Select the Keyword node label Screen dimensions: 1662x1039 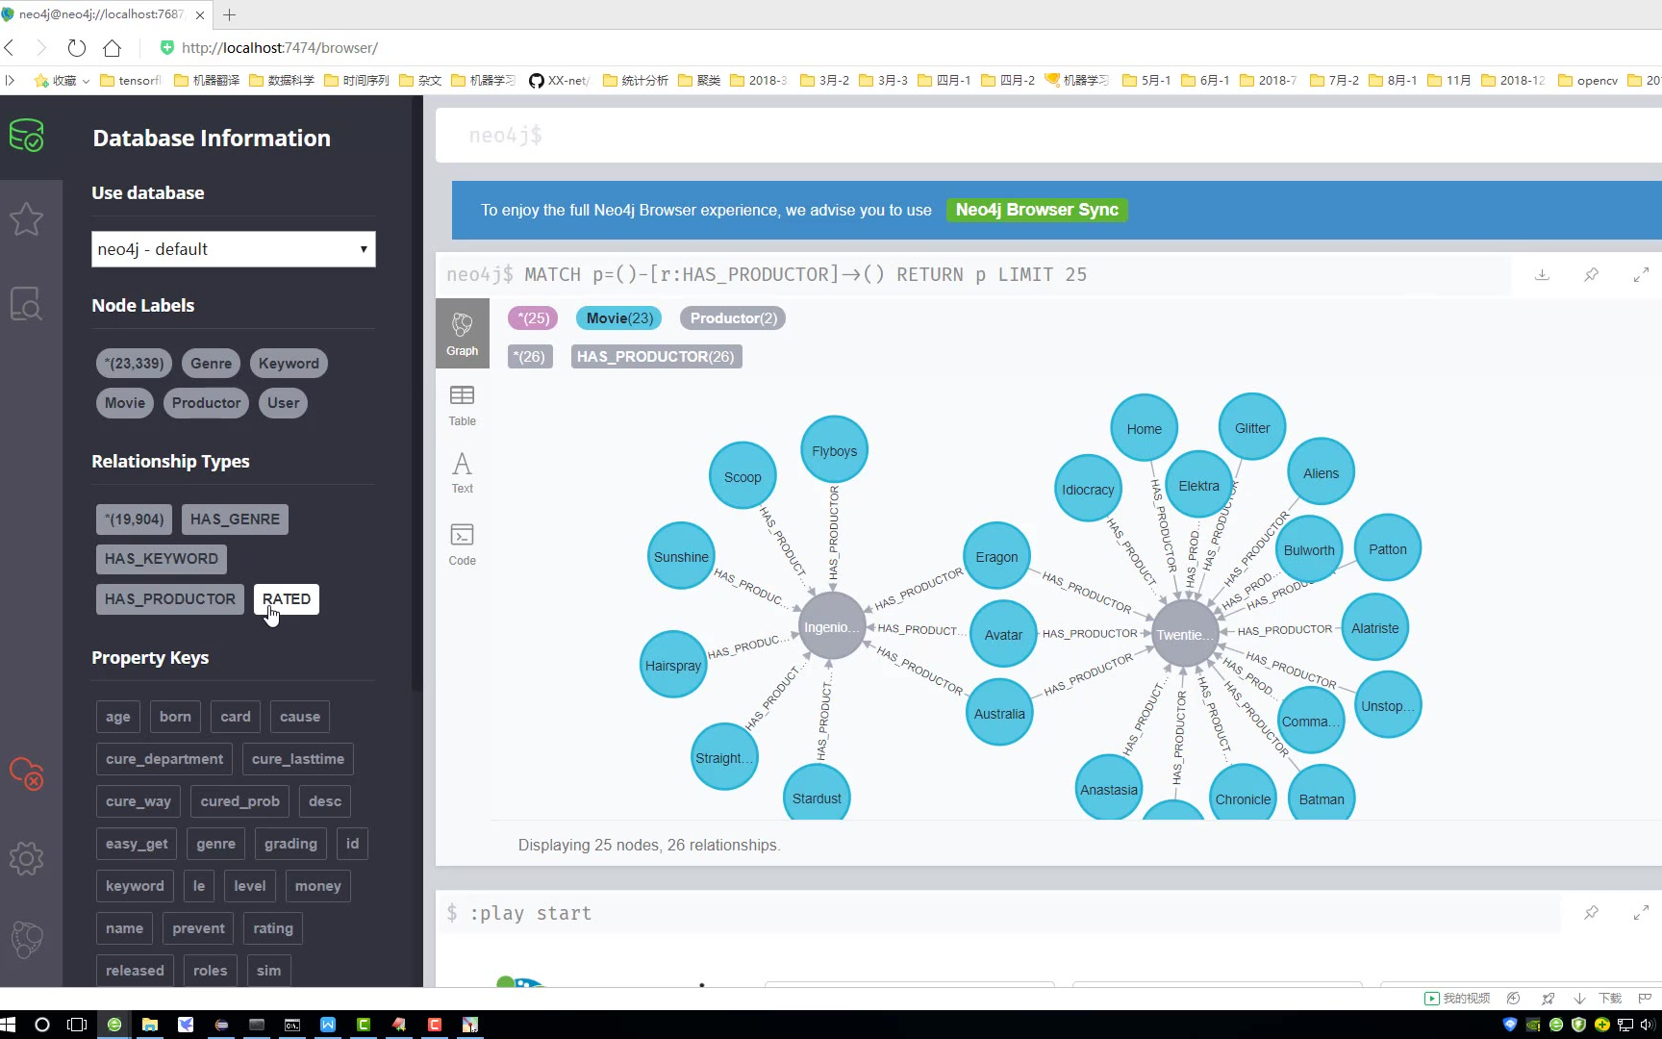point(289,363)
